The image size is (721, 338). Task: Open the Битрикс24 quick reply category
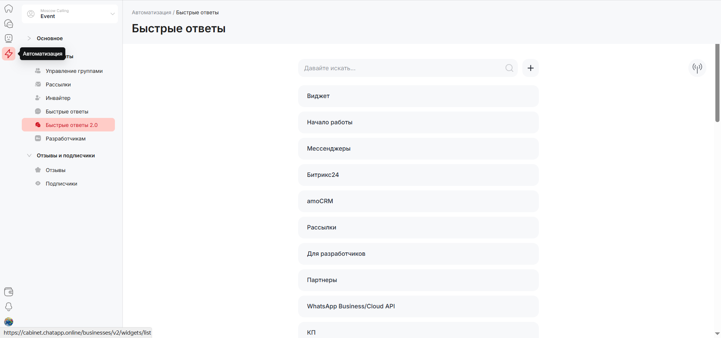[x=418, y=175]
